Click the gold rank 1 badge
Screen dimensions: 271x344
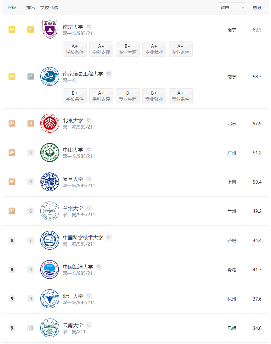pos(31,30)
